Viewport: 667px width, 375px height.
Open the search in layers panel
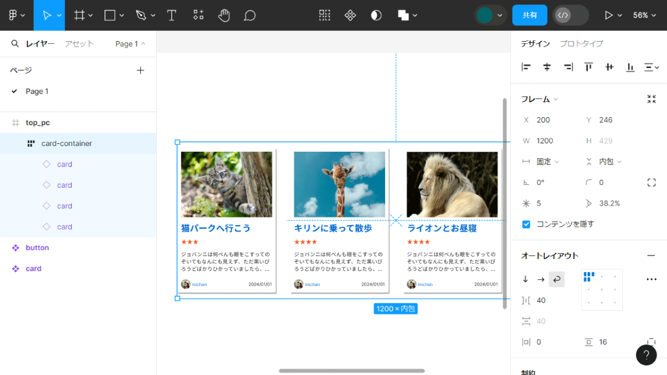coord(15,43)
